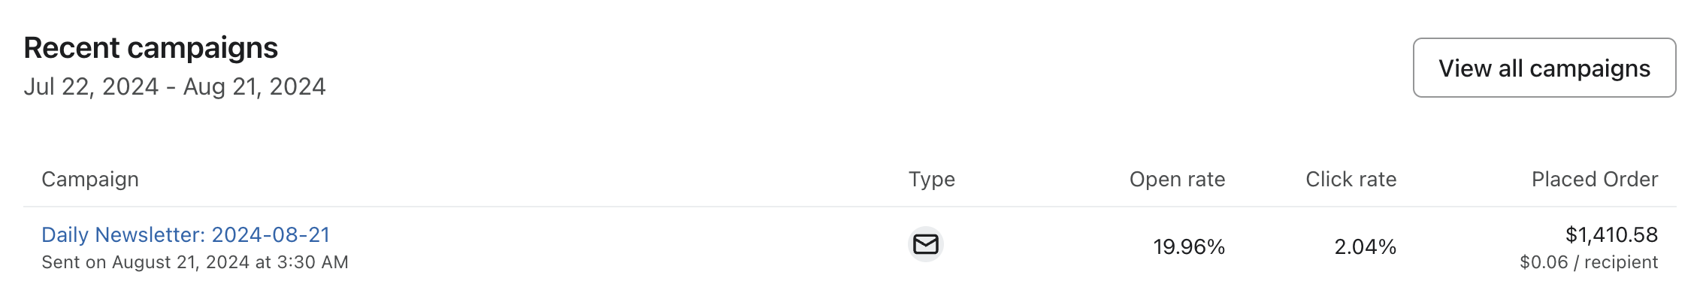Click the 2.04% click rate value
This screenshot has width=1706, height=284.
click(x=1365, y=246)
